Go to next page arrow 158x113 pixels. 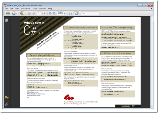point(34,13)
